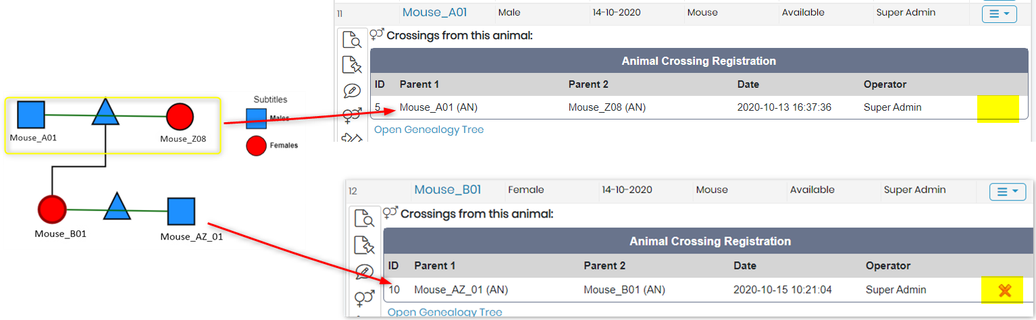This screenshot has width=1036, height=320.
Task: Open document search icon for Mouse_A01
Action: [x=352, y=41]
